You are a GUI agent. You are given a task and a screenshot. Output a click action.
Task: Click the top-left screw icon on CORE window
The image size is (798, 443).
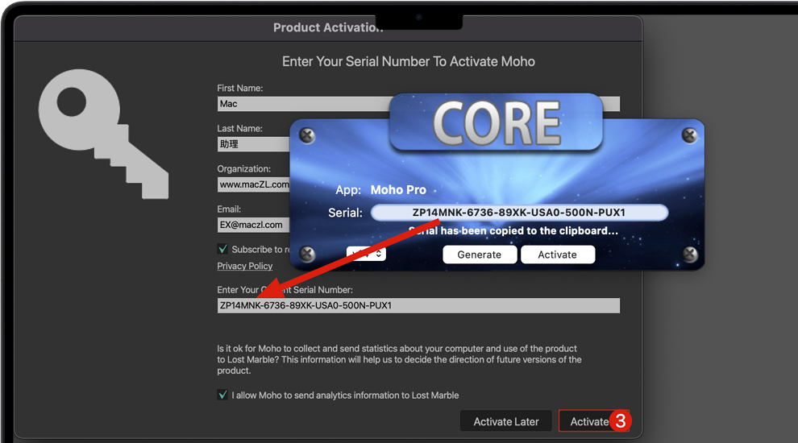307,135
